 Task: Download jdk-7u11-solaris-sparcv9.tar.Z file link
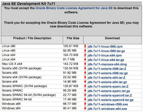click(110, 95)
